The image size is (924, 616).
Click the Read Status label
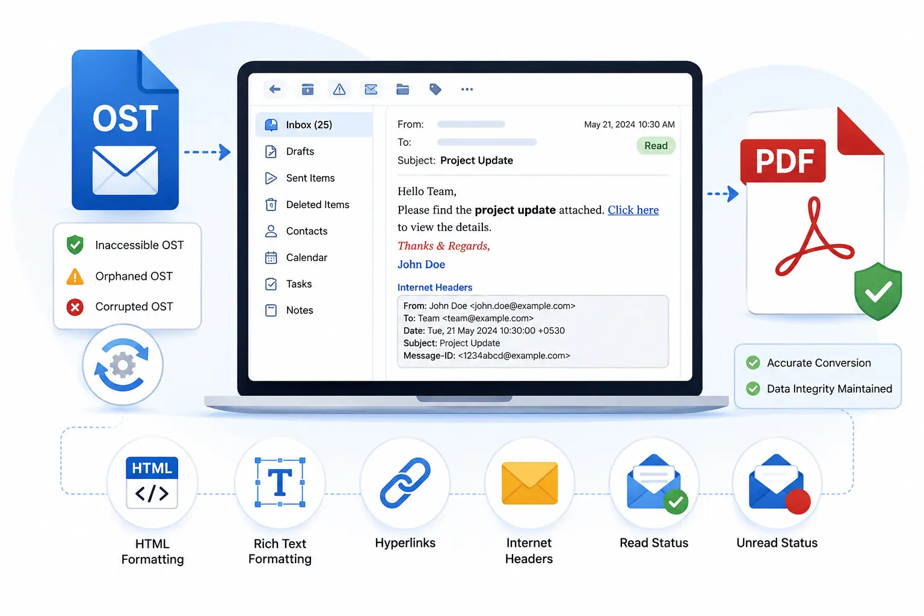pyautogui.click(x=654, y=543)
